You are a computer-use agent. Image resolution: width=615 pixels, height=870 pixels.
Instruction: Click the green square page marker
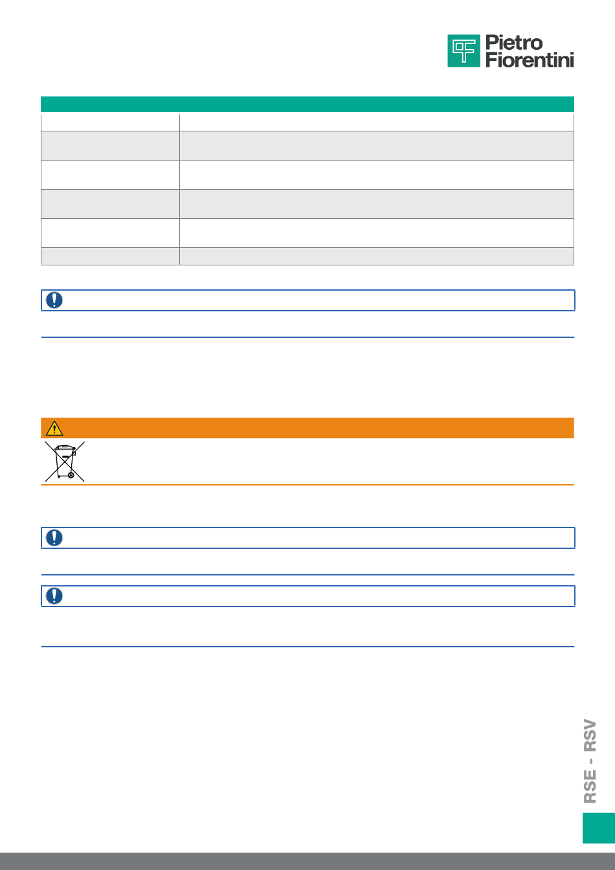click(x=599, y=828)
